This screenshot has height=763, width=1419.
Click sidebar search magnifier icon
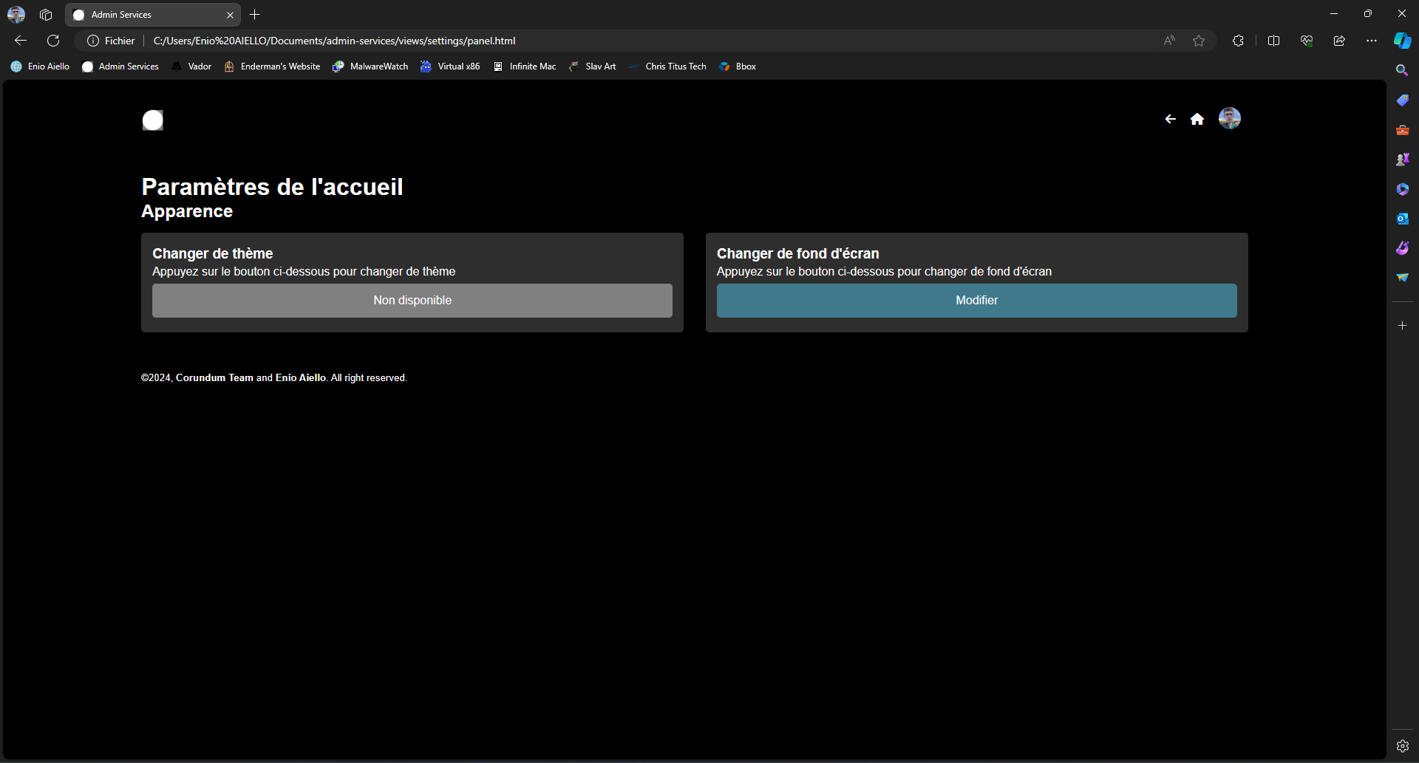1402,70
